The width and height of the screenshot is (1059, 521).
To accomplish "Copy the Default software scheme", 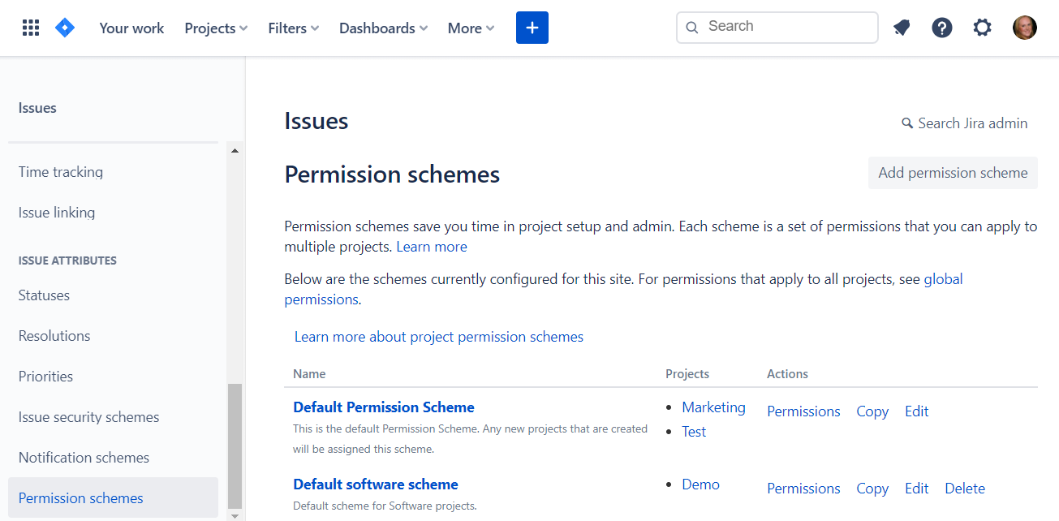I will tap(872, 488).
